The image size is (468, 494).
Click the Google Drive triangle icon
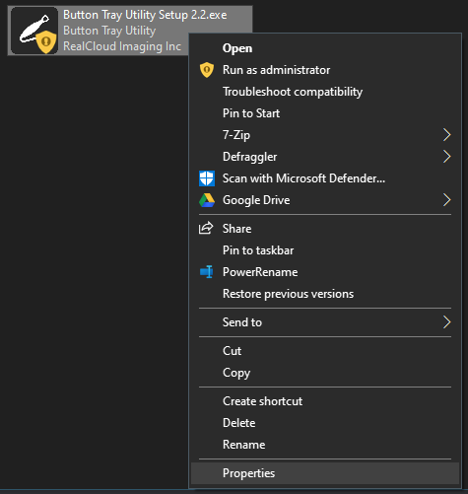click(x=207, y=200)
